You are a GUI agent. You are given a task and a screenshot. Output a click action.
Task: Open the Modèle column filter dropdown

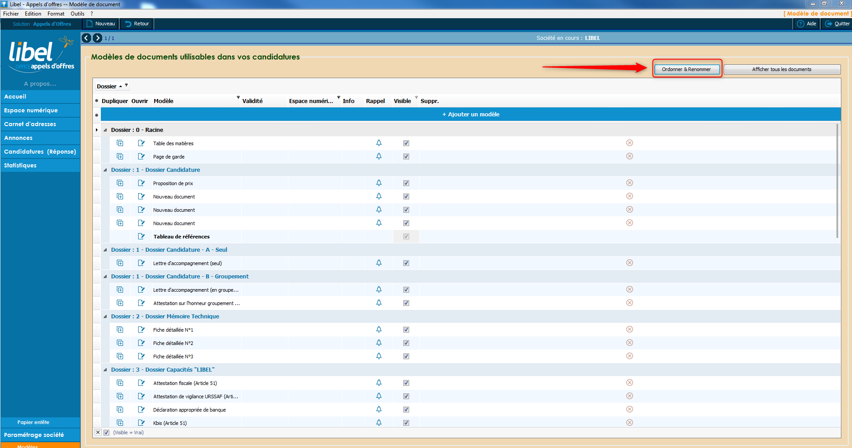238,97
